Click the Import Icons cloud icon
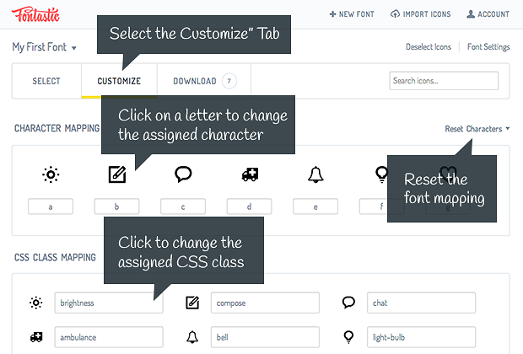523x354 pixels. point(396,14)
